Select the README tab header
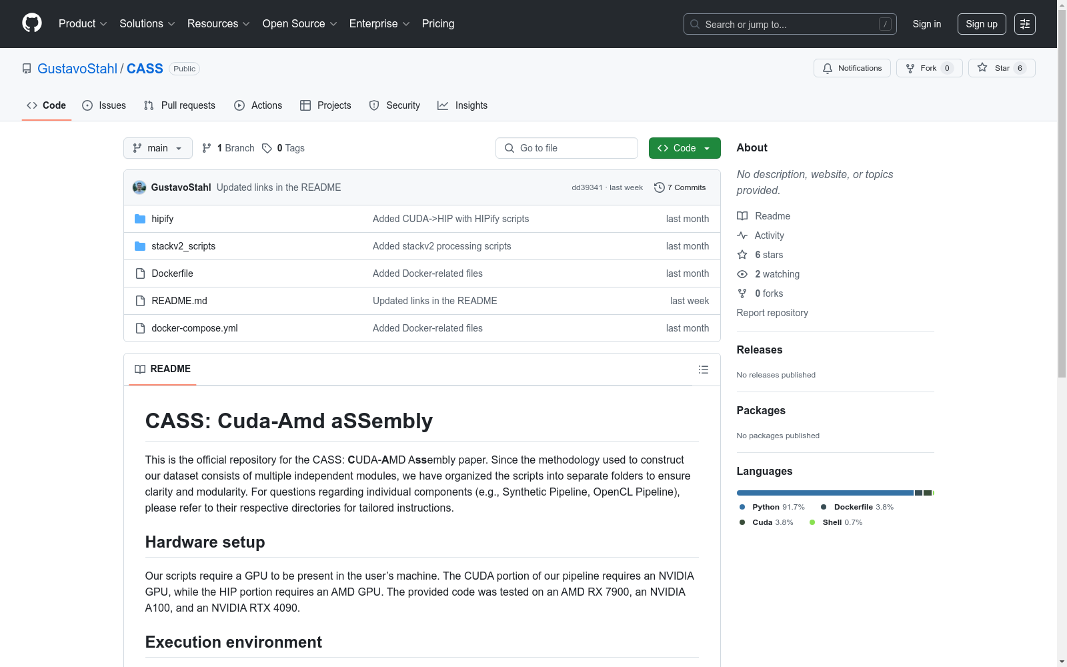The image size is (1067, 667). click(x=163, y=369)
